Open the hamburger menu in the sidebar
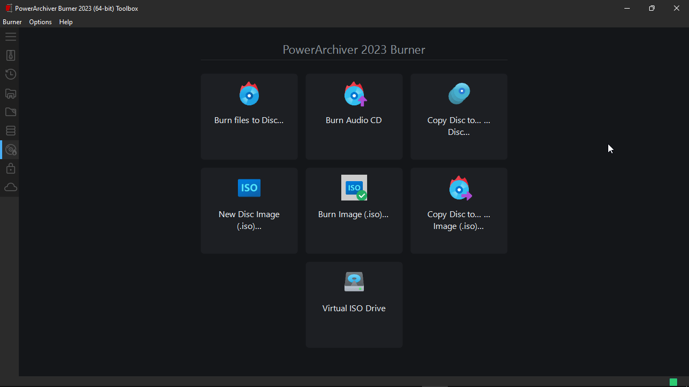This screenshot has width=689, height=387. coord(10,37)
